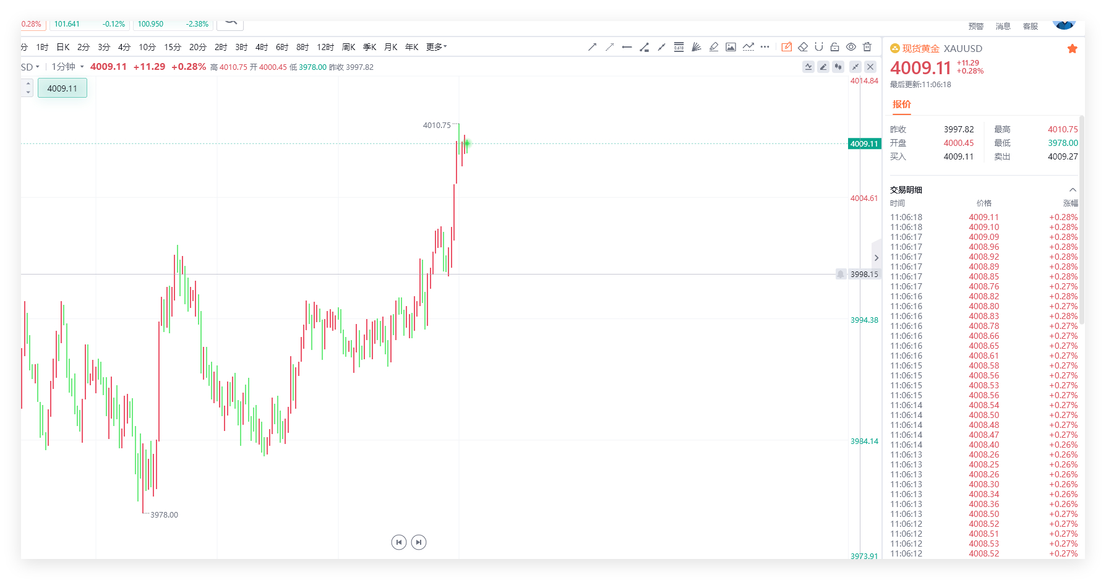Collapse right panel with side arrow
Viewport: 1106px width, 580px height.
pyautogui.click(x=876, y=258)
